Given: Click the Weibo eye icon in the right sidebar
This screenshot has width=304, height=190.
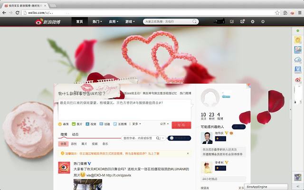Looking at the screenshot, I should pyautogui.click(x=298, y=80).
